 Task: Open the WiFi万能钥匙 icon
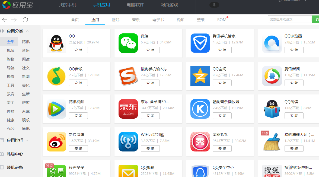pyautogui.click(x=128, y=141)
